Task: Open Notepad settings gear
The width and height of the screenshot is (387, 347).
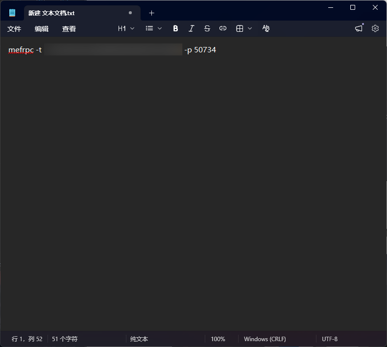Action: pos(375,28)
